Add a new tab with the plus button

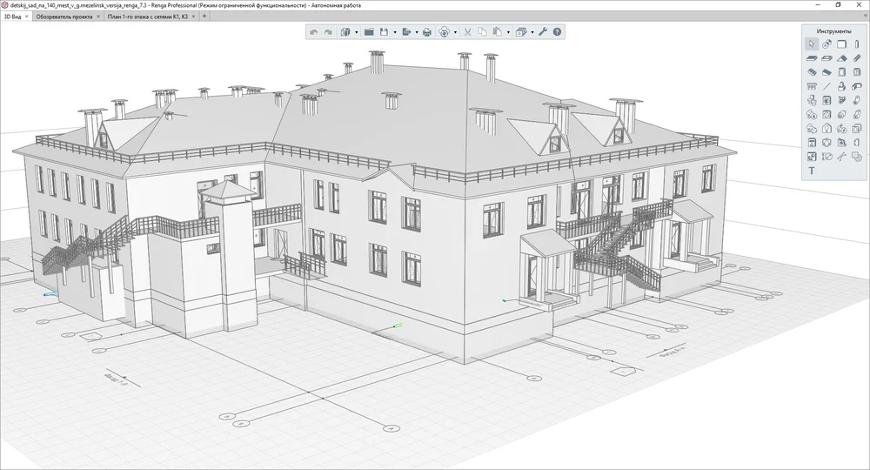(x=204, y=16)
